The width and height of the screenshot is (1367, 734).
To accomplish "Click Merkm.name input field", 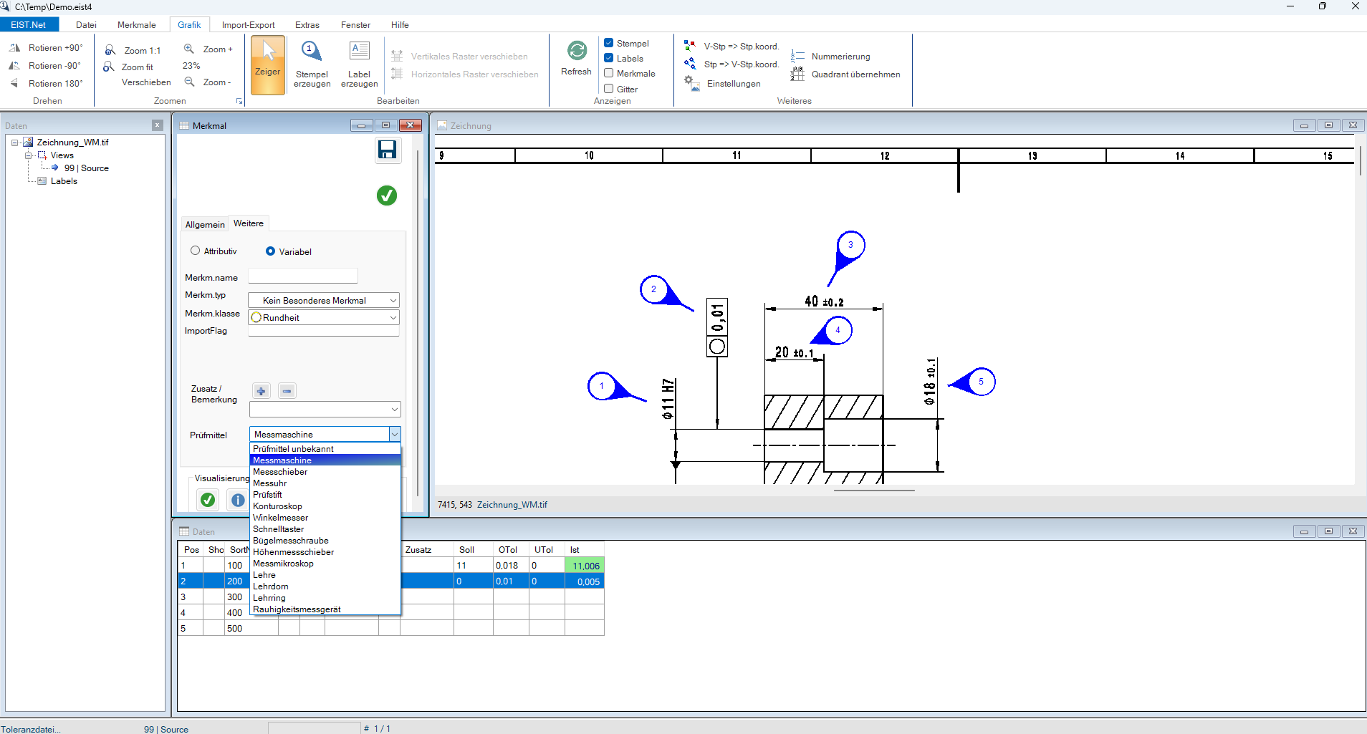I will [x=302, y=276].
